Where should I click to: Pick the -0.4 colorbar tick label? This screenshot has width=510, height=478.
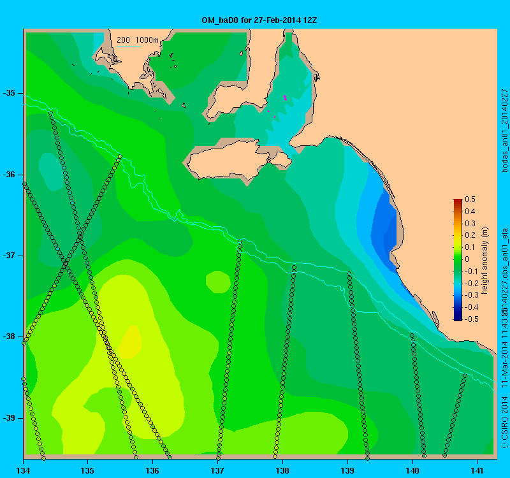tap(470, 307)
